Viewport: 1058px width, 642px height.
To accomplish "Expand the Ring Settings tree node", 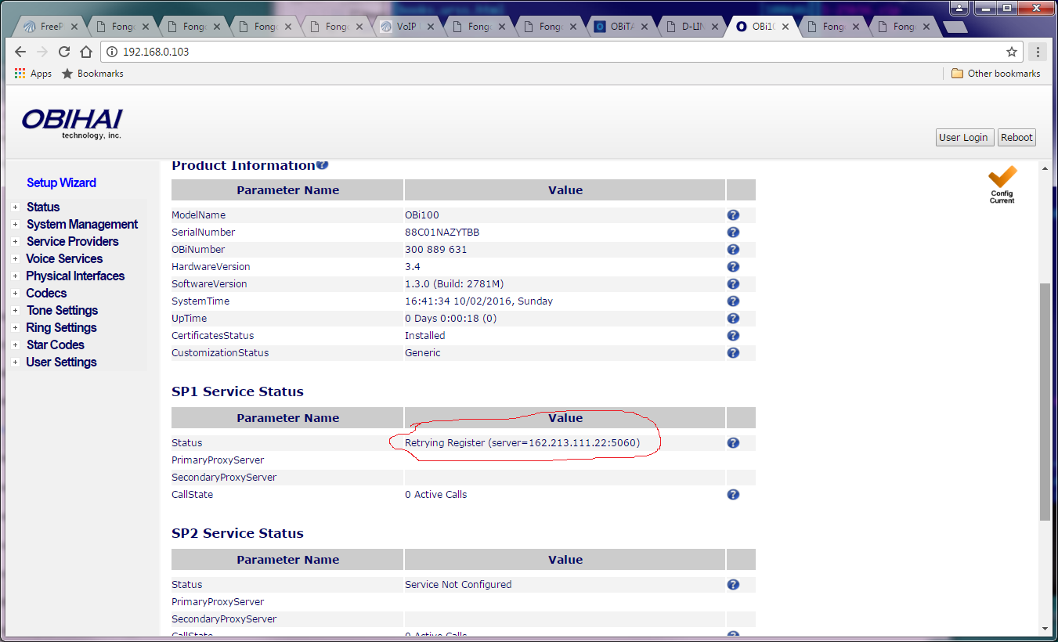I will [x=15, y=328].
